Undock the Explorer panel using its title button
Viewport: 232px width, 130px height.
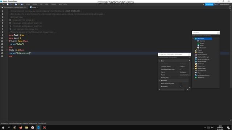tap(218, 32)
